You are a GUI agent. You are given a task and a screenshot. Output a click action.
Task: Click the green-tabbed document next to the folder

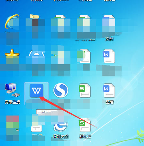pos(60,22)
